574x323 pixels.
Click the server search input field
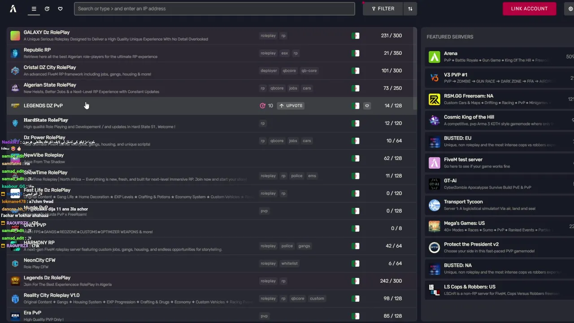[x=214, y=9]
